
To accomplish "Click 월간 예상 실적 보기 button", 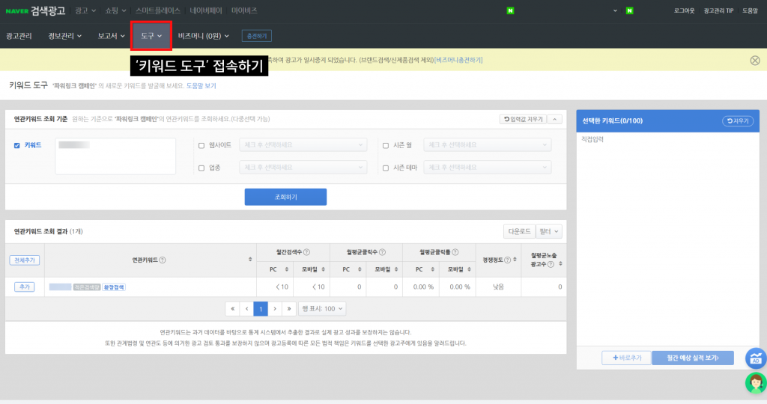I will point(693,358).
